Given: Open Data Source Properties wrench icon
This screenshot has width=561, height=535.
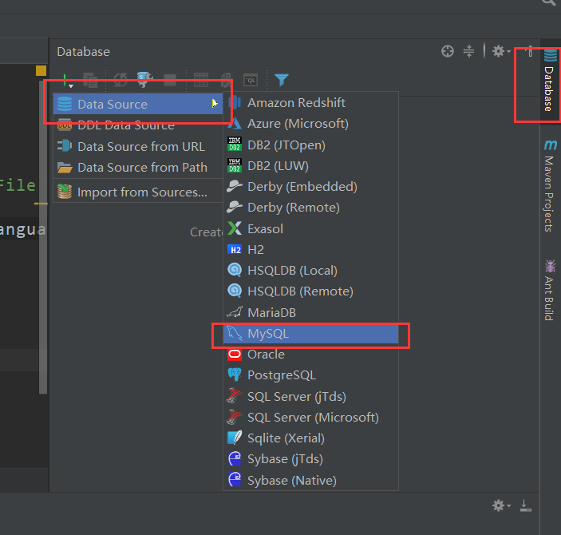Looking at the screenshot, I should click(145, 80).
